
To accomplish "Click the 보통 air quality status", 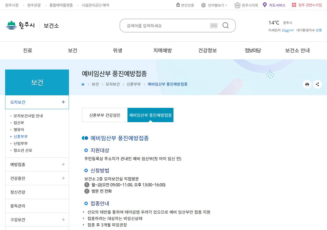I will 319,30.
